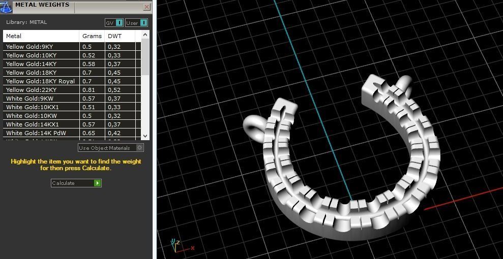Select the White Gold:10KW row
Viewport: 503px width, 259px height.
[x=72, y=116]
